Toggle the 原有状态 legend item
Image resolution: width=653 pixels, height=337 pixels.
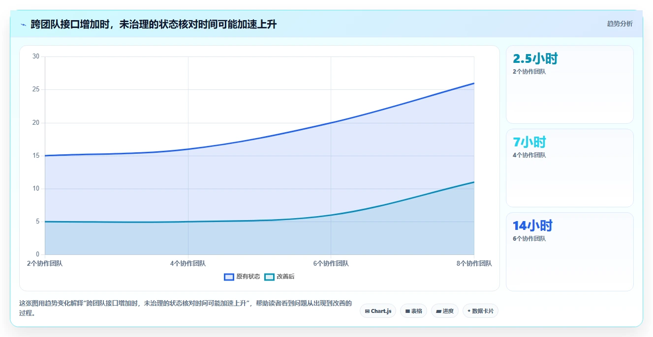pyautogui.click(x=242, y=277)
